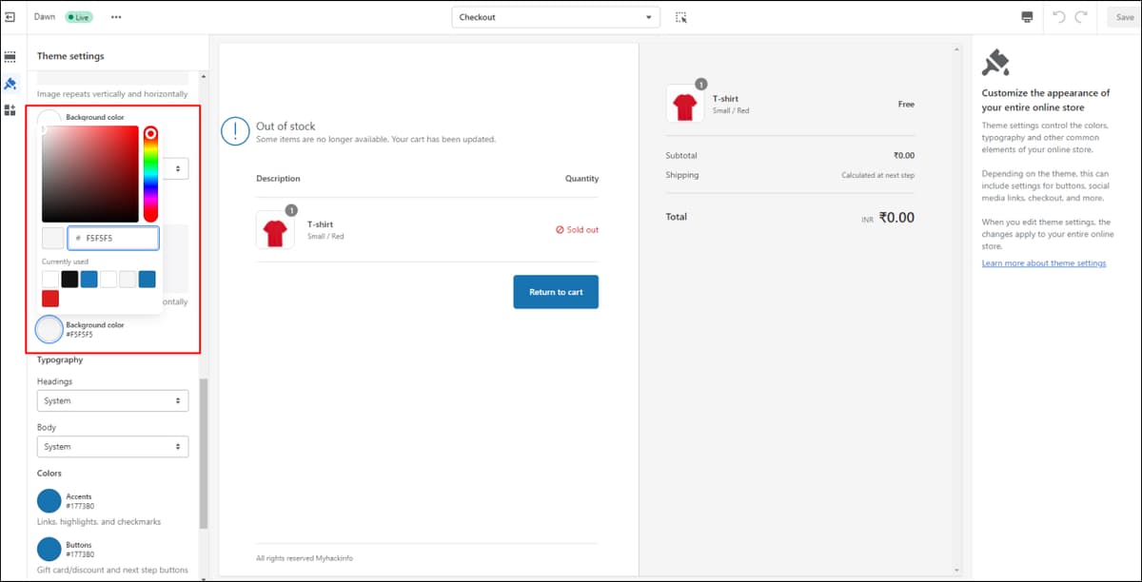This screenshot has height=582, width=1142.
Task: Click the Save button
Action: pyautogui.click(x=1125, y=17)
